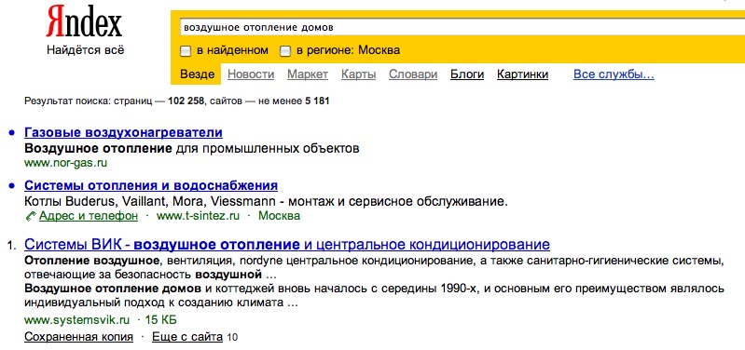The width and height of the screenshot is (745, 350).
Task: Click the 'Еще с сайта' link
Action: click(x=187, y=337)
